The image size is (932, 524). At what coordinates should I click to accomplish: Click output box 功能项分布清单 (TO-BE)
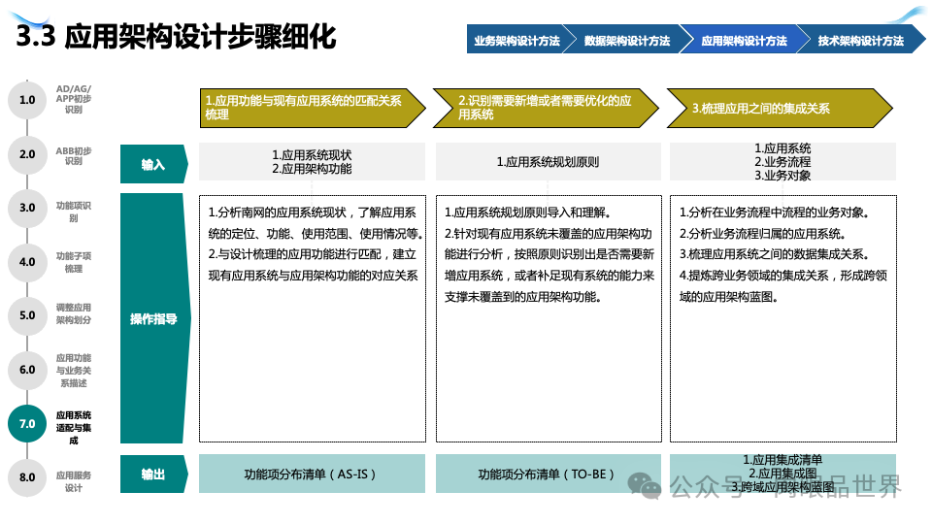548,474
